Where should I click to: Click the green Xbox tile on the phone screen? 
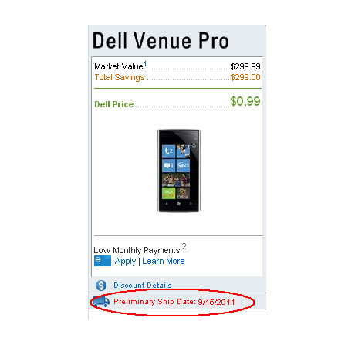tap(169, 193)
